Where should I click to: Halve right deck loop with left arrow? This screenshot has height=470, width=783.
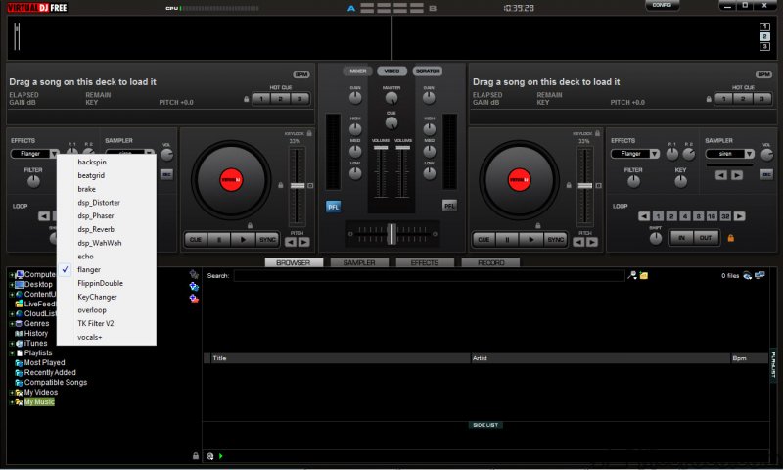(644, 216)
